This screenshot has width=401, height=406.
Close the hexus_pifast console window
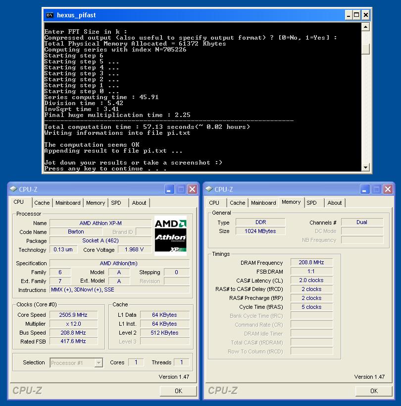tap(365, 15)
